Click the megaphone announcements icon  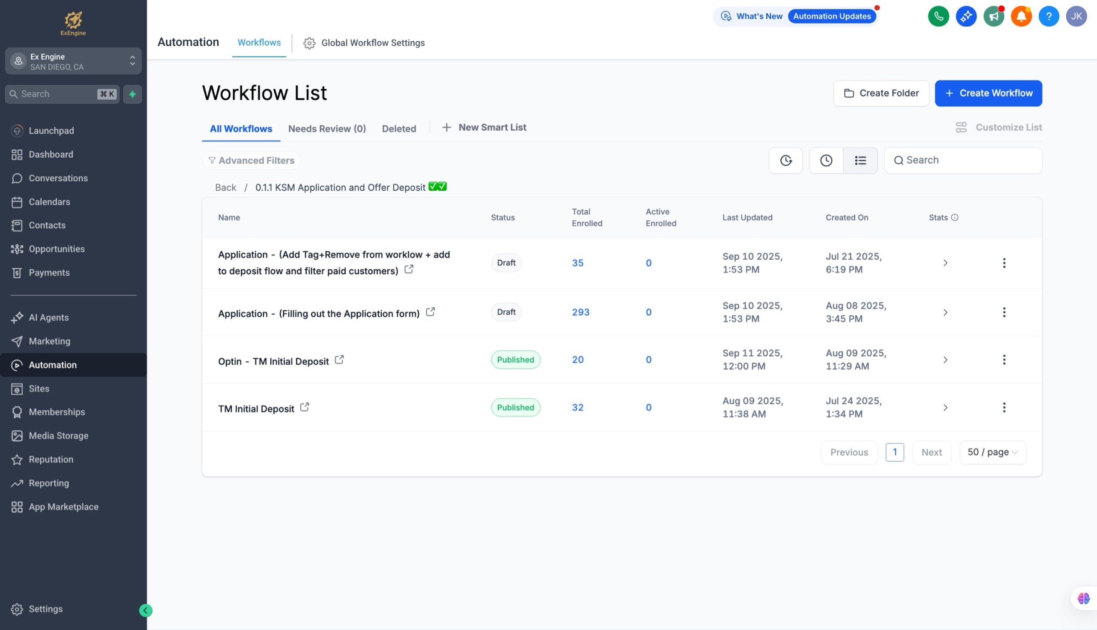pos(994,16)
